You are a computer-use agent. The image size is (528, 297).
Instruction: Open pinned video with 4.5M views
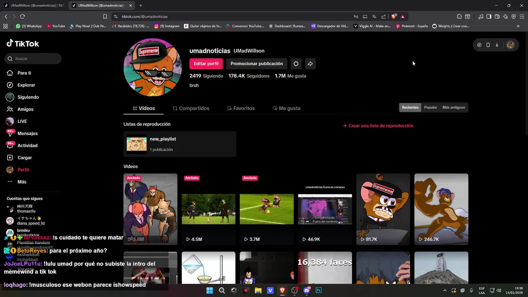pyautogui.click(x=208, y=209)
